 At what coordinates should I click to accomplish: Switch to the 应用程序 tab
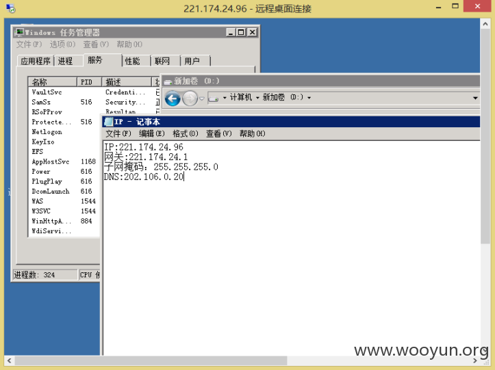[36, 61]
